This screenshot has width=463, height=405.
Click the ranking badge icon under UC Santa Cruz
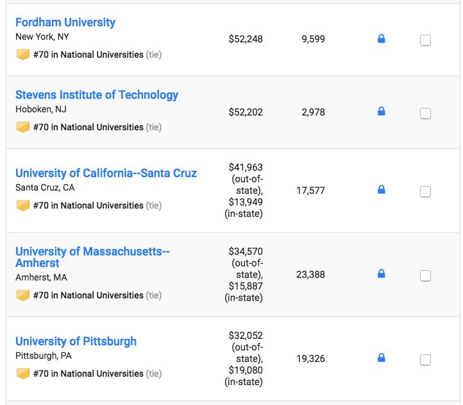tap(23, 205)
